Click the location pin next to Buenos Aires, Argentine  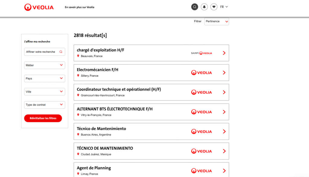[x=78, y=134]
